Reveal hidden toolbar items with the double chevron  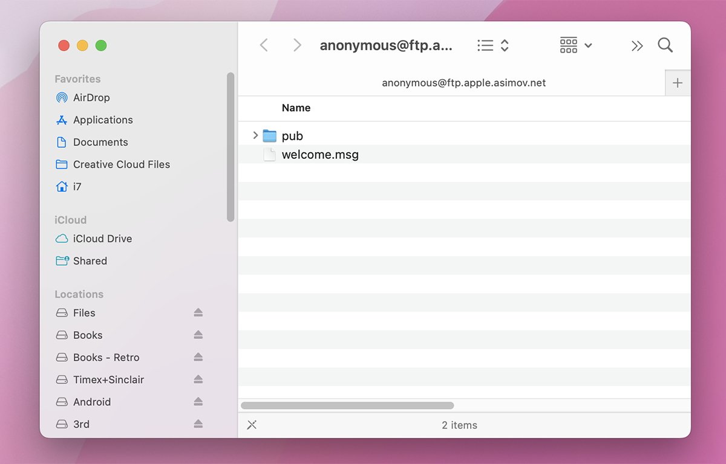pos(637,45)
